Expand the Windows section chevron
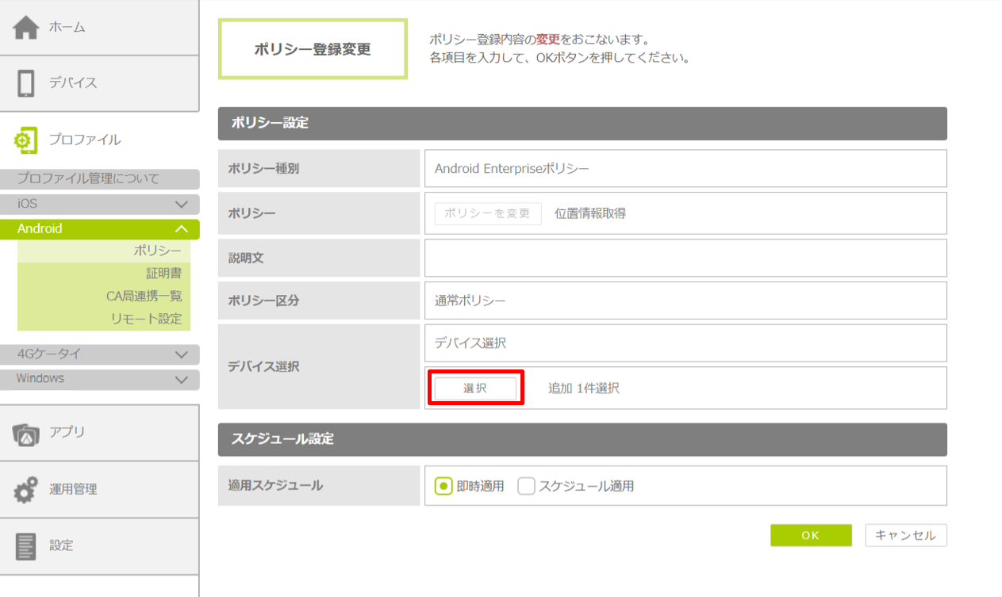 tap(181, 379)
